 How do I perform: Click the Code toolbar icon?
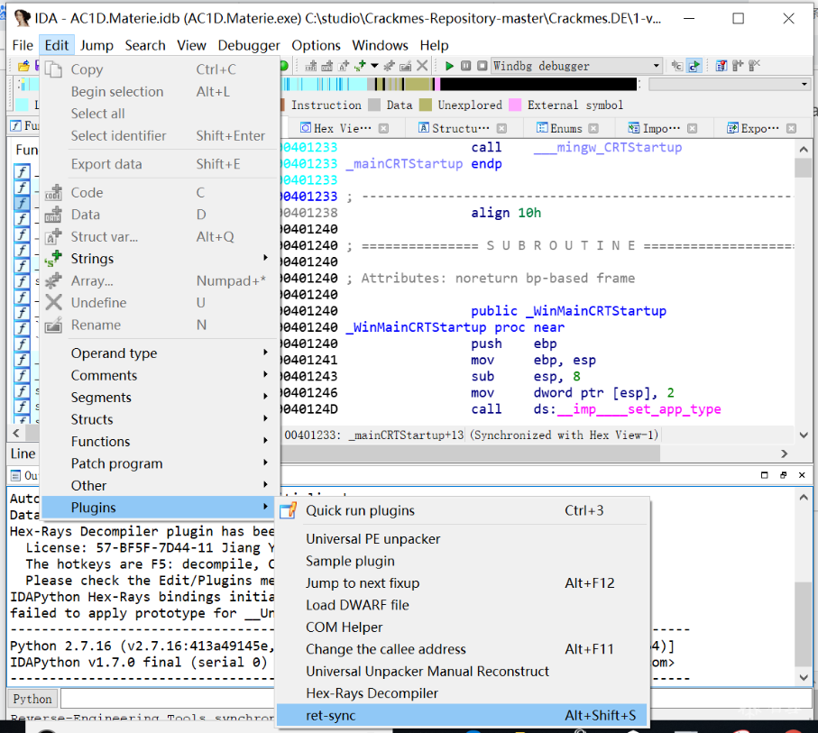coord(311,66)
